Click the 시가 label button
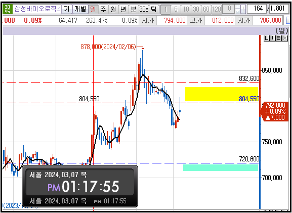This screenshot has width=292, height=213. coord(148,20)
